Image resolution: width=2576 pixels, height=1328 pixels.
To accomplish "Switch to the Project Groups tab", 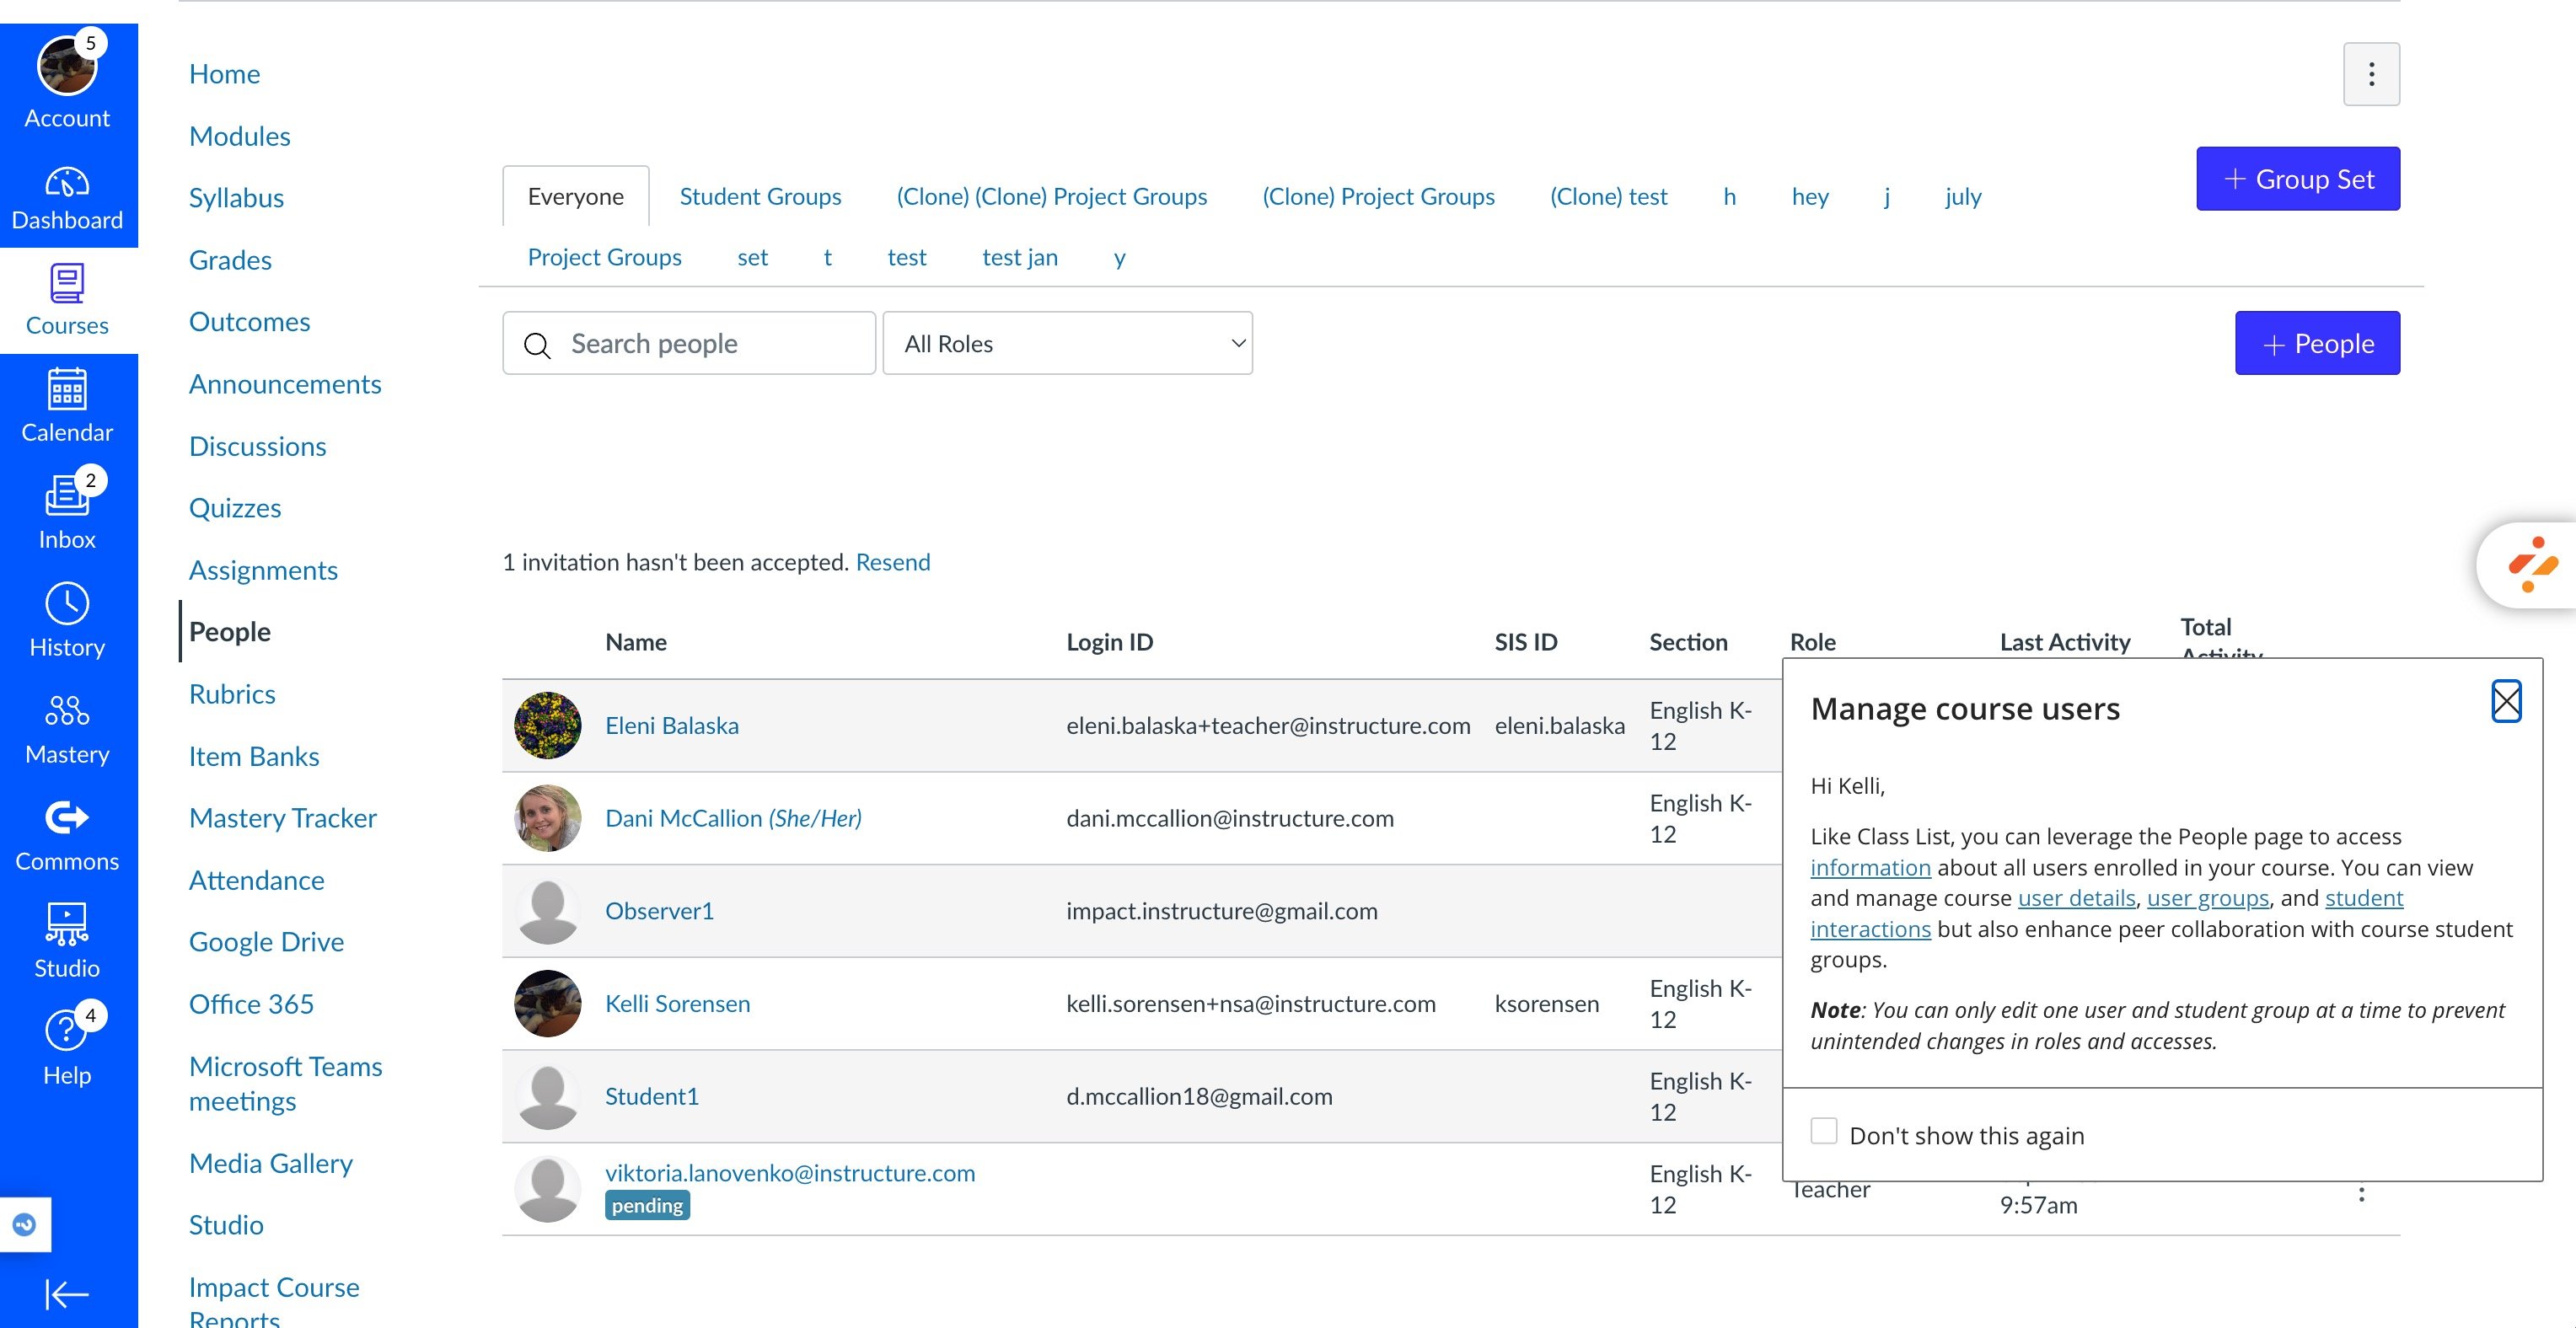I will click(x=604, y=257).
